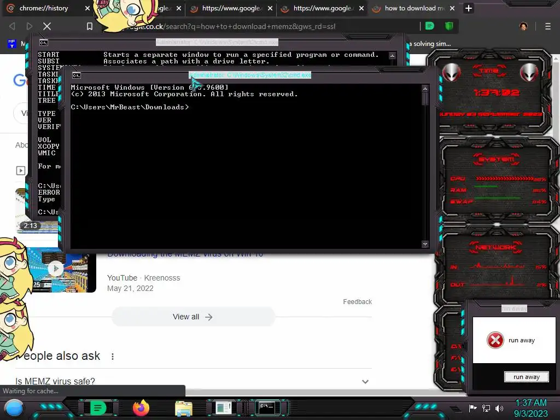Click the green shield extension icon
Screen dimensions: 560x420
[449, 26]
